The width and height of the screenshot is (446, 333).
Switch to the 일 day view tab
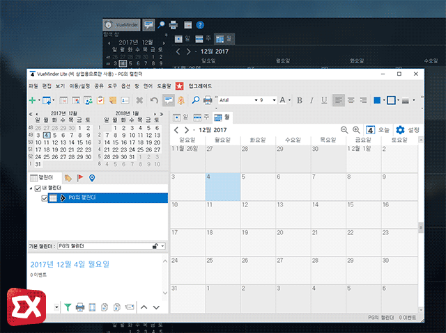click(x=180, y=117)
